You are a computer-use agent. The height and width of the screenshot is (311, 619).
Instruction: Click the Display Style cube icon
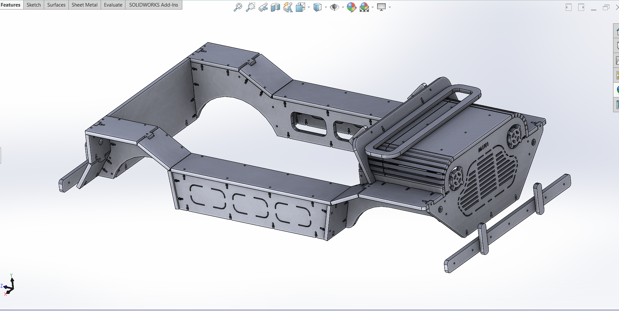[318, 7]
